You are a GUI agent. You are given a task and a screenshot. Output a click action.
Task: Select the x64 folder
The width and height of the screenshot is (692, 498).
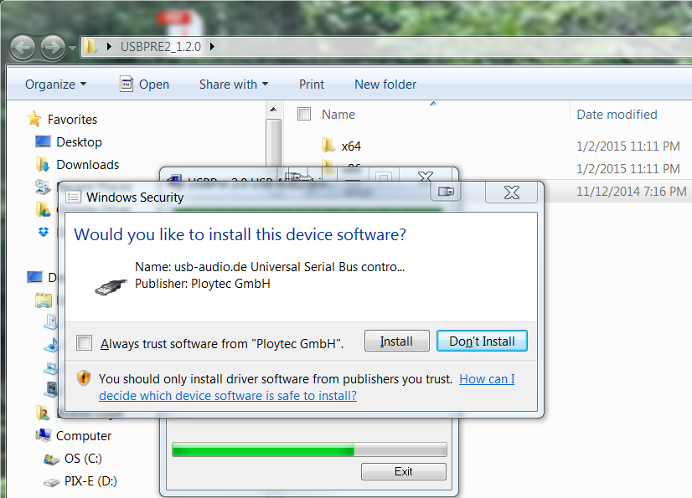click(351, 146)
